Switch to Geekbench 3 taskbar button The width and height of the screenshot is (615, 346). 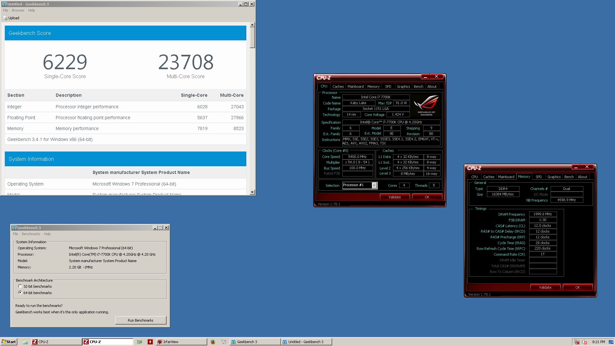click(x=255, y=342)
